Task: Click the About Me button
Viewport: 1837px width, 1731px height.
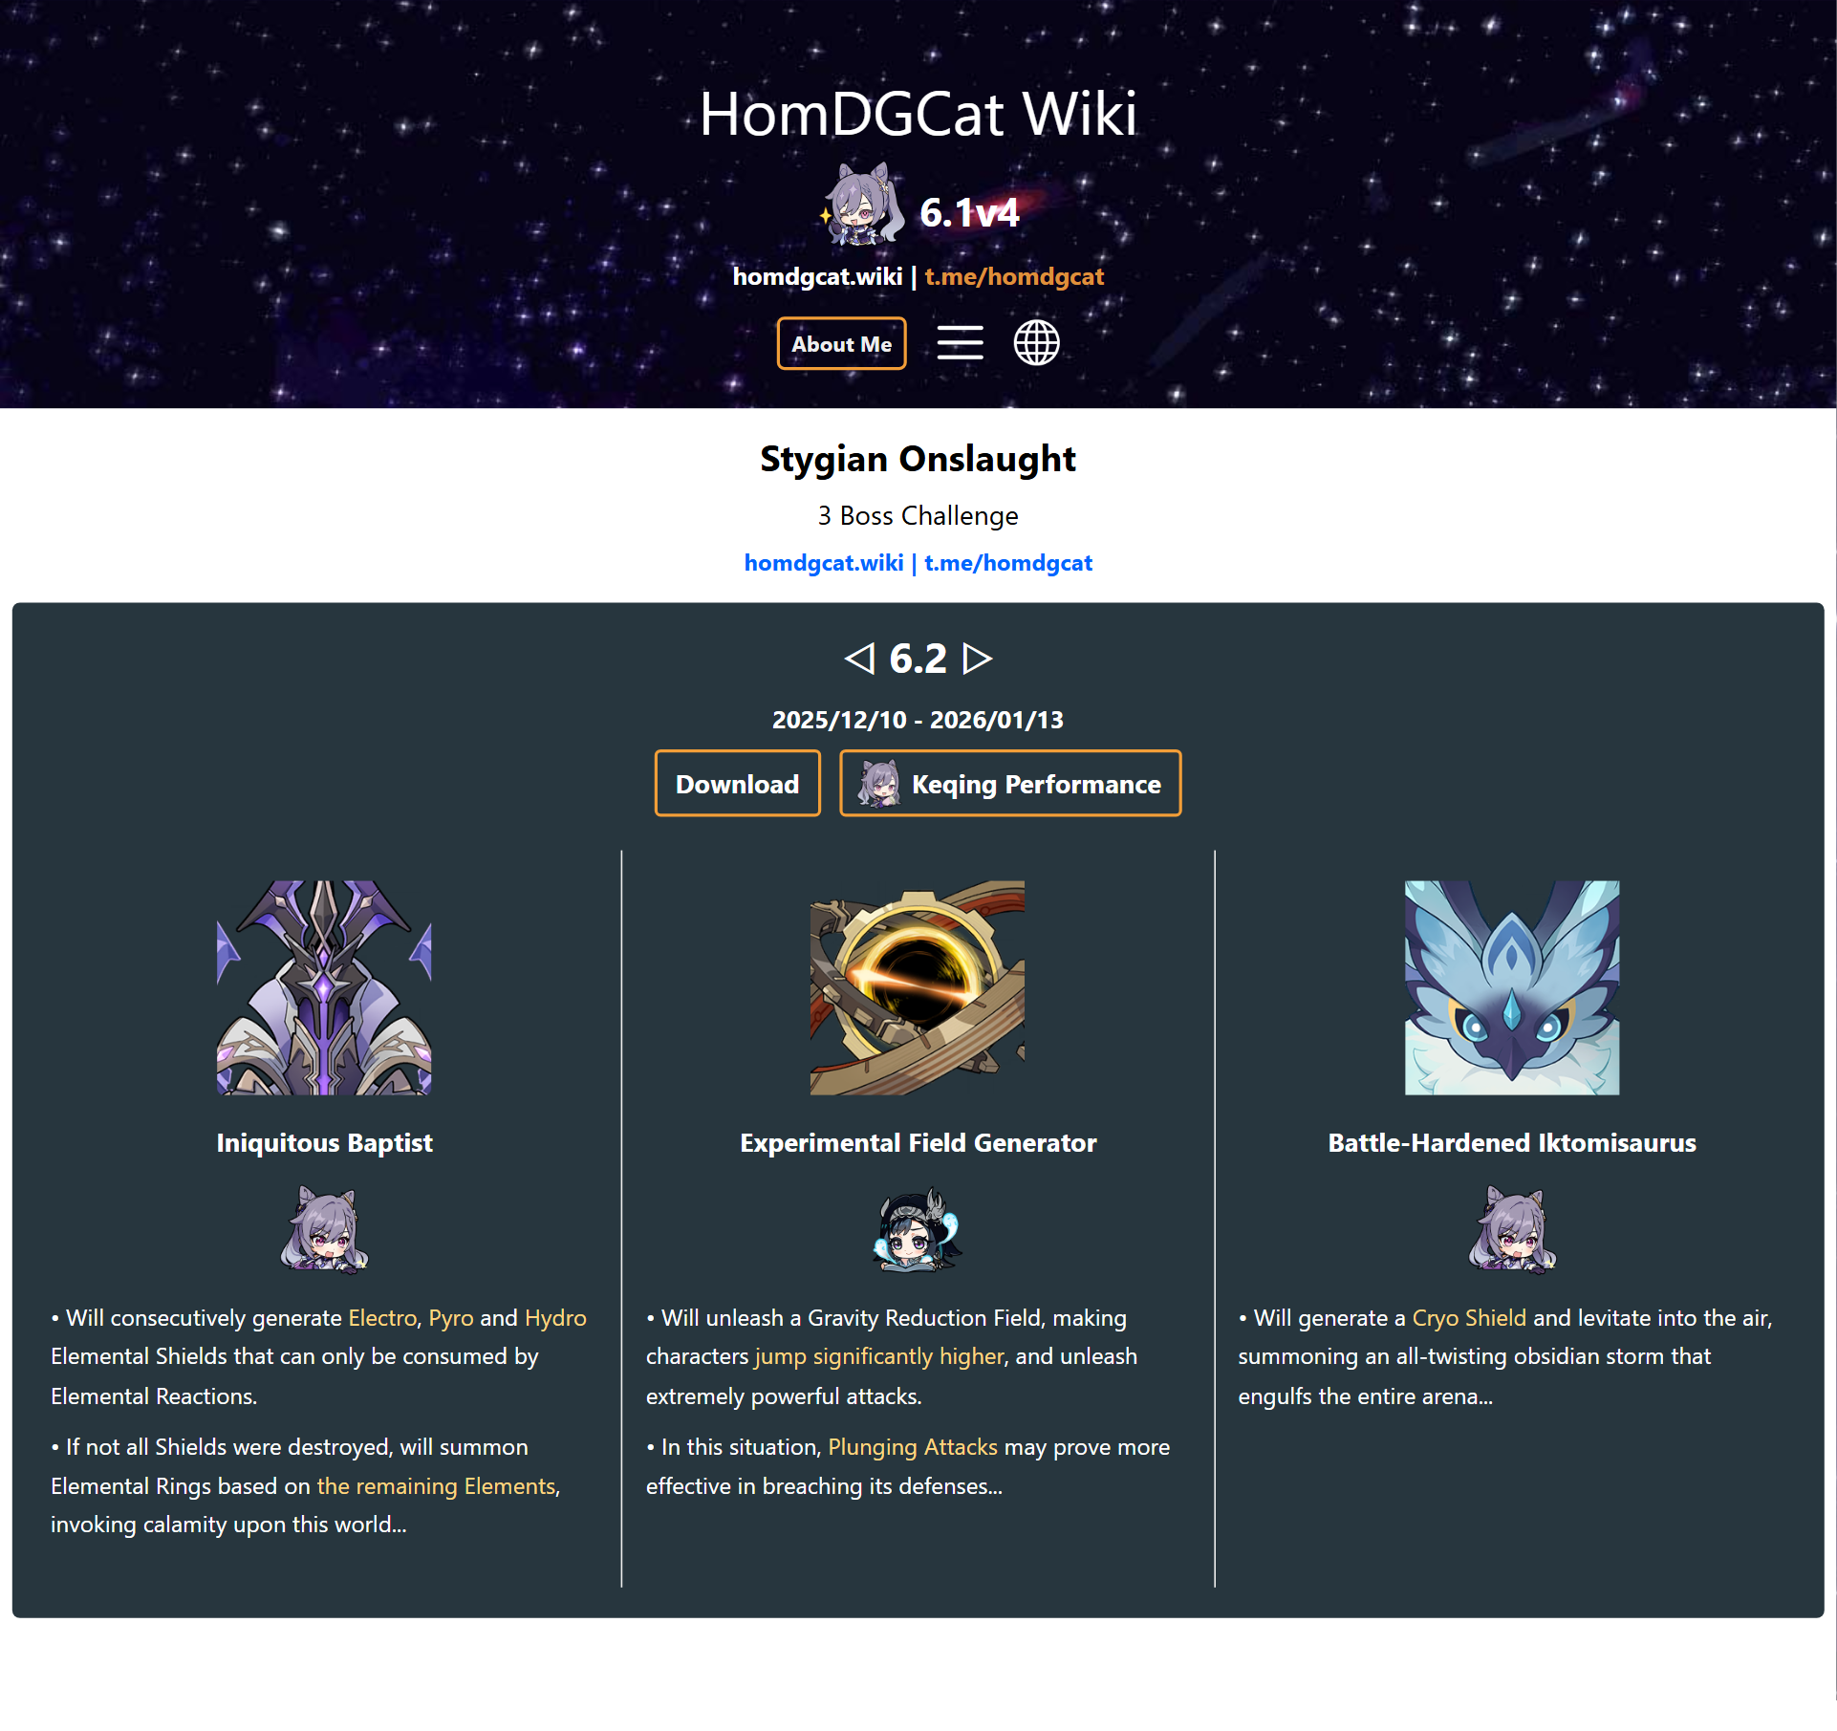Action: 841,343
